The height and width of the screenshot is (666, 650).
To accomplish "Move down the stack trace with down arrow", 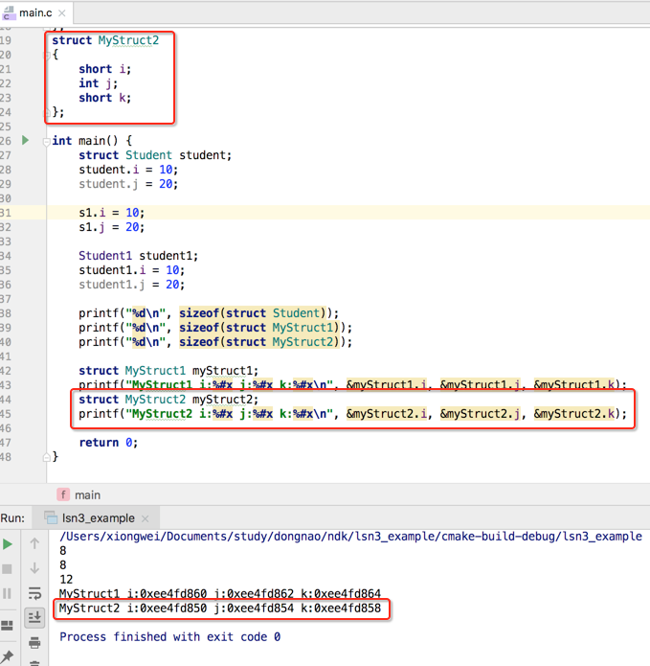I will (x=34, y=568).
